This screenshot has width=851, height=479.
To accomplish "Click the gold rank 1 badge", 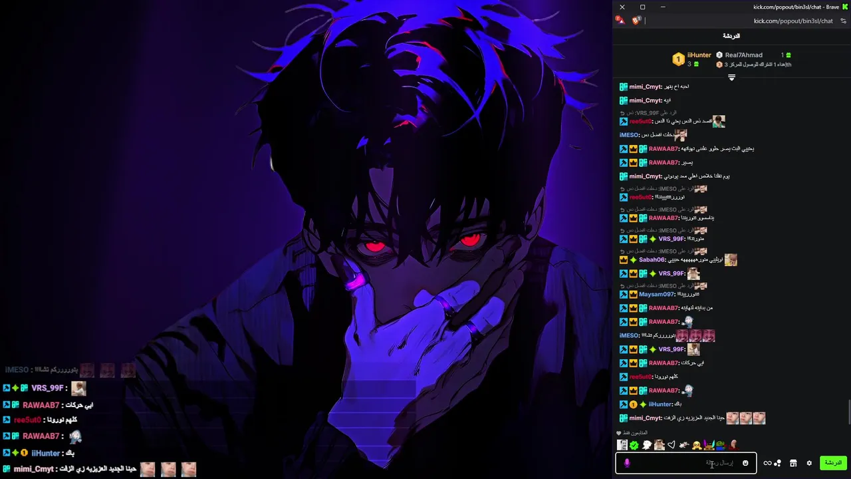I will (x=678, y=59).
